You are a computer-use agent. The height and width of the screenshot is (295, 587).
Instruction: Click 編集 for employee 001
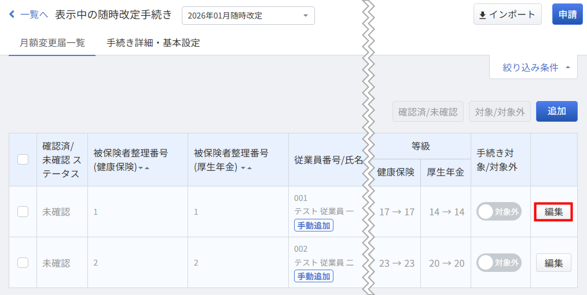(553, 212)
